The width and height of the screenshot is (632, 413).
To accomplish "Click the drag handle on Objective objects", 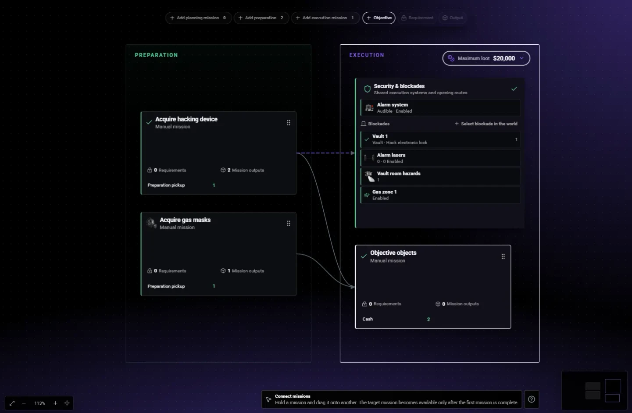I will coord(503,256).
